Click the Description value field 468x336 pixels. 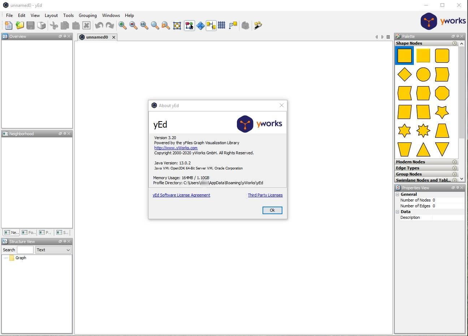point(448,217)
